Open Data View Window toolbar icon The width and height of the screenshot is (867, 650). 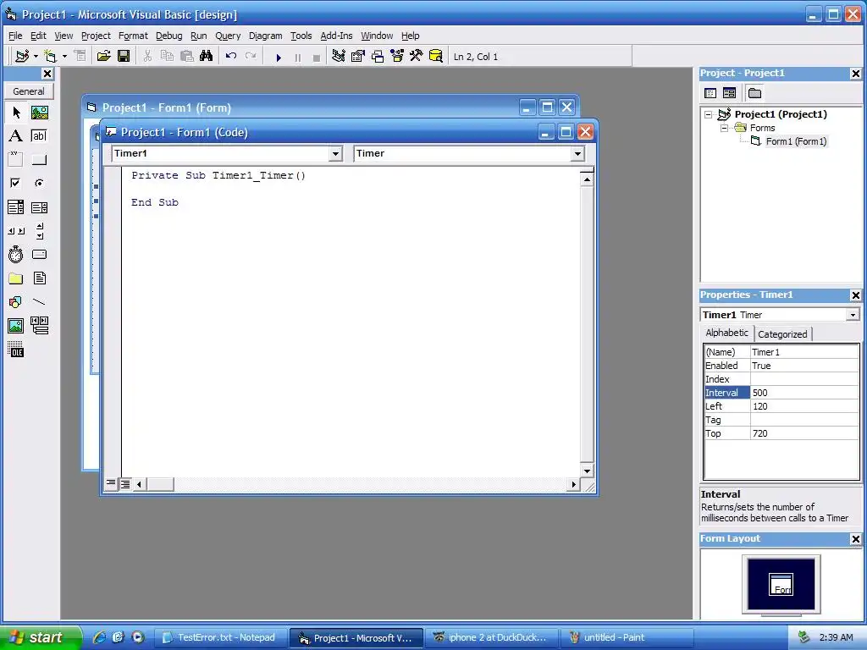click(436, 57)
